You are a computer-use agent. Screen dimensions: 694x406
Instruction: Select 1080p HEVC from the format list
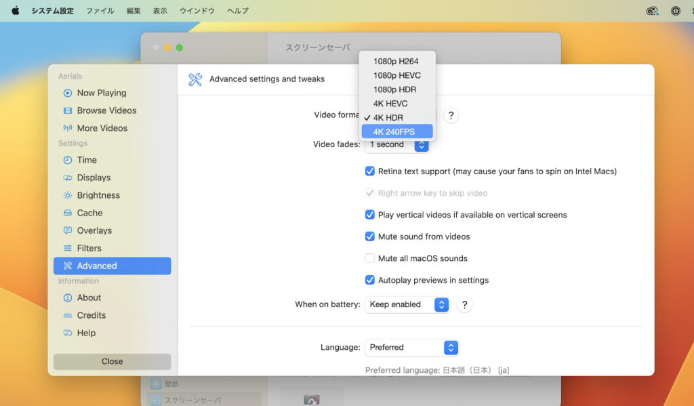396,75
